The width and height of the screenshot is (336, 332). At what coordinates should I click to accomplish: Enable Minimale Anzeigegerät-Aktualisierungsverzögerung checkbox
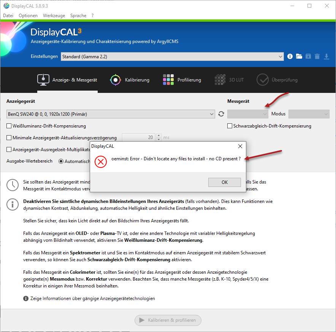(9, 137)
